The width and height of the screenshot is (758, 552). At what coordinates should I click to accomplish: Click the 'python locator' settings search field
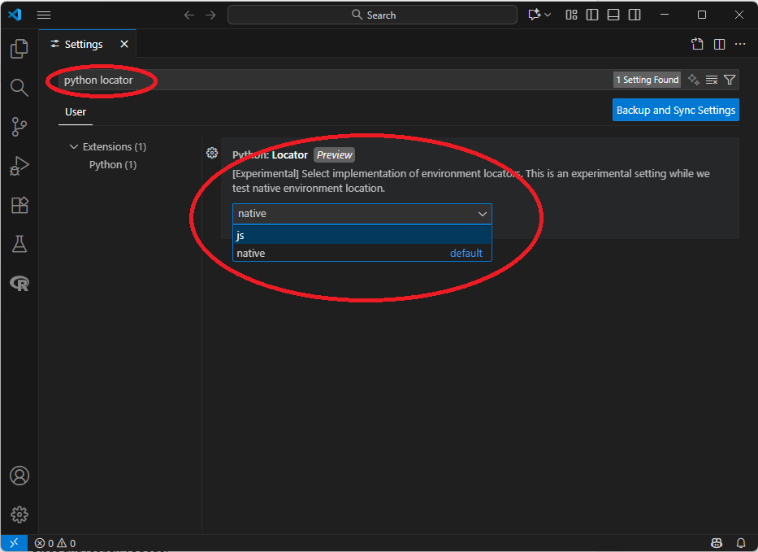click(x=325, y=80)
